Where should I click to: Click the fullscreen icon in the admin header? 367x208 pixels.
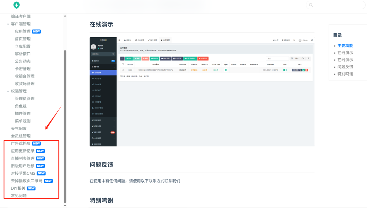click(x=295, y=40)
